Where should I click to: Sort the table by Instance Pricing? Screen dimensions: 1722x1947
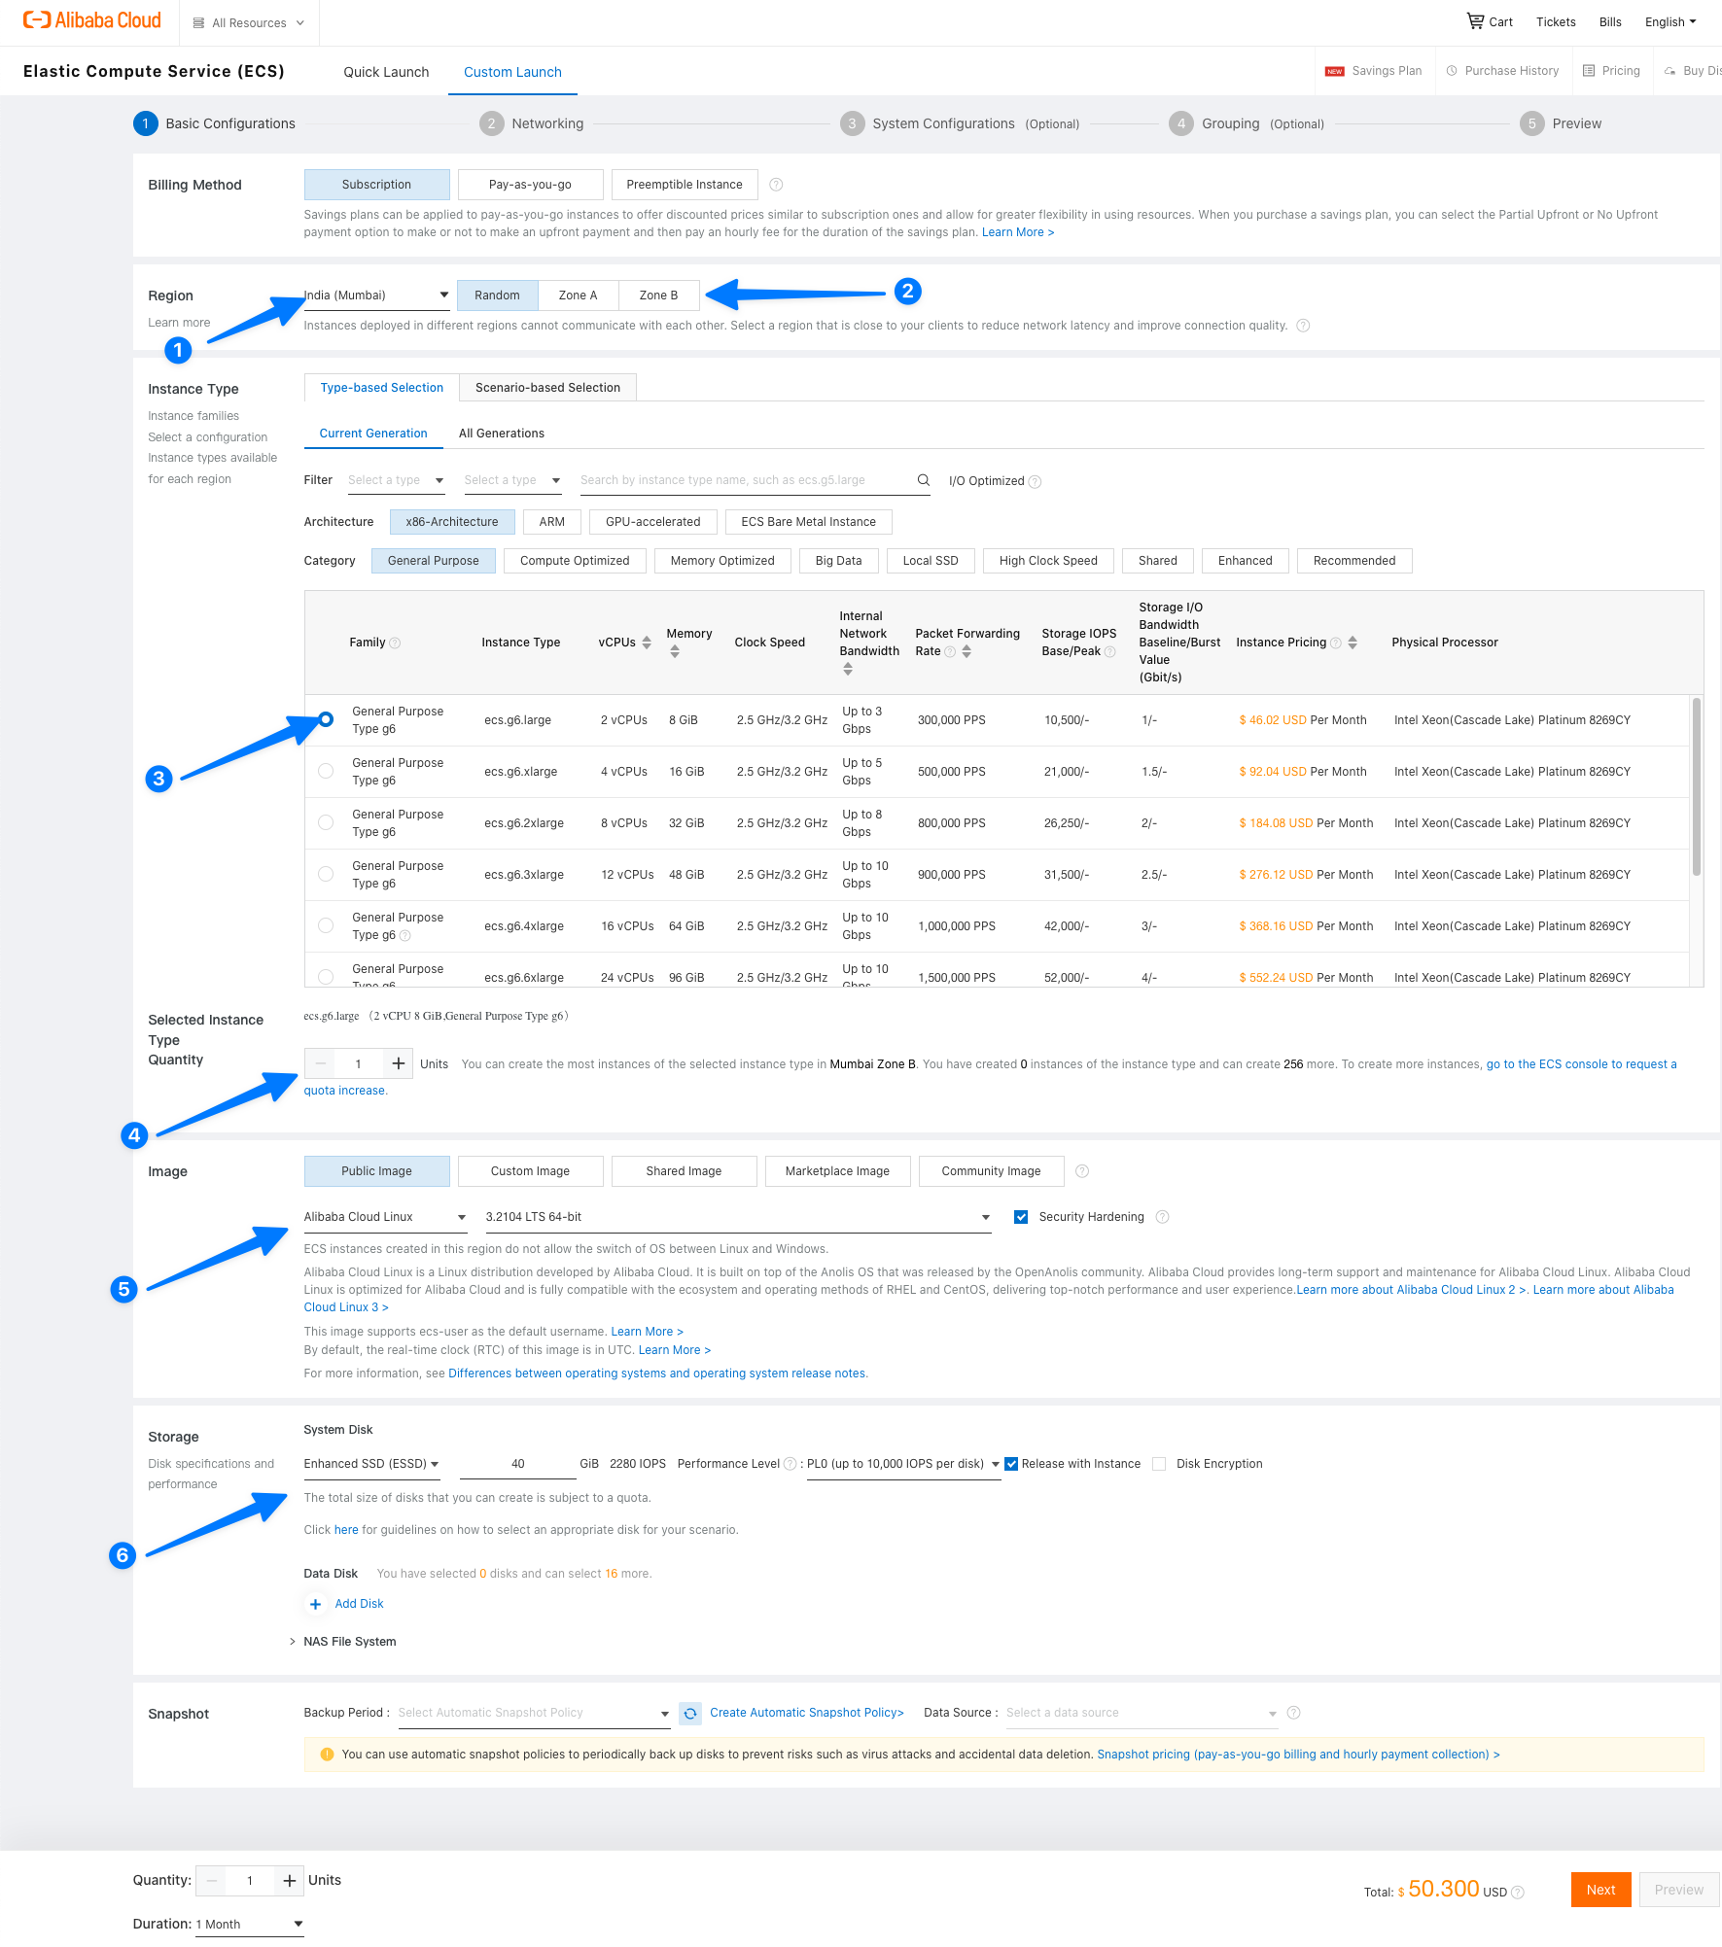[x=1353, y=643]
